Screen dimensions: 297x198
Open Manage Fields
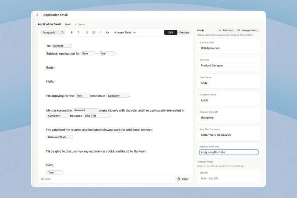coord(248,30)
